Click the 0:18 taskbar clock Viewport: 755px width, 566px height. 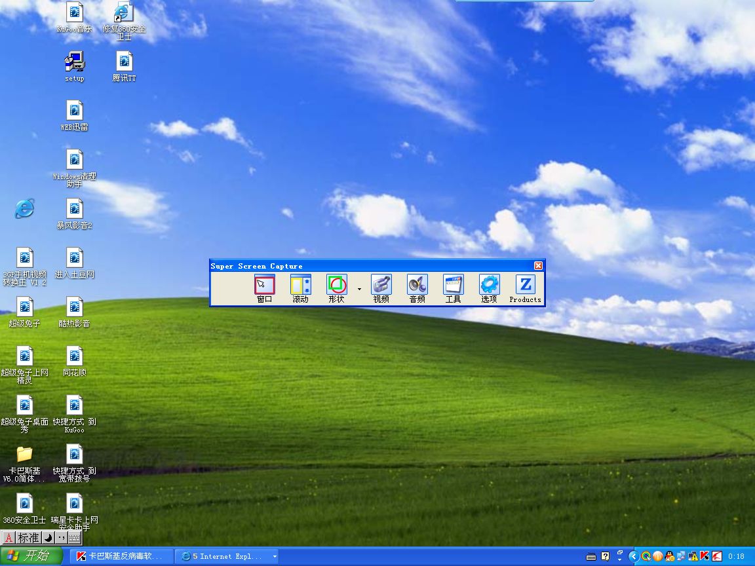pos(737,556)
